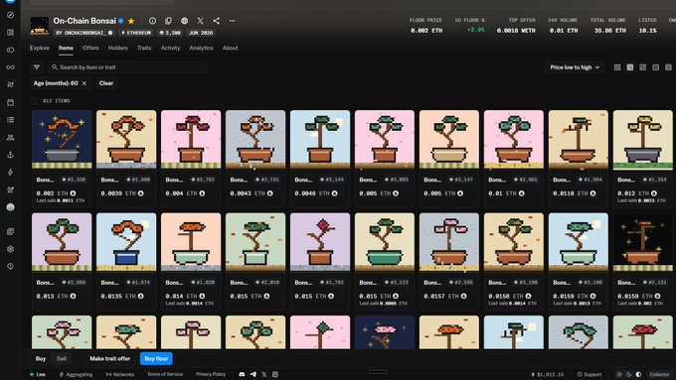Open the filter panel icon
Image resolution: width=676 pixels, height=380 pixels.
pyautogui.click(x=37, y=67)
